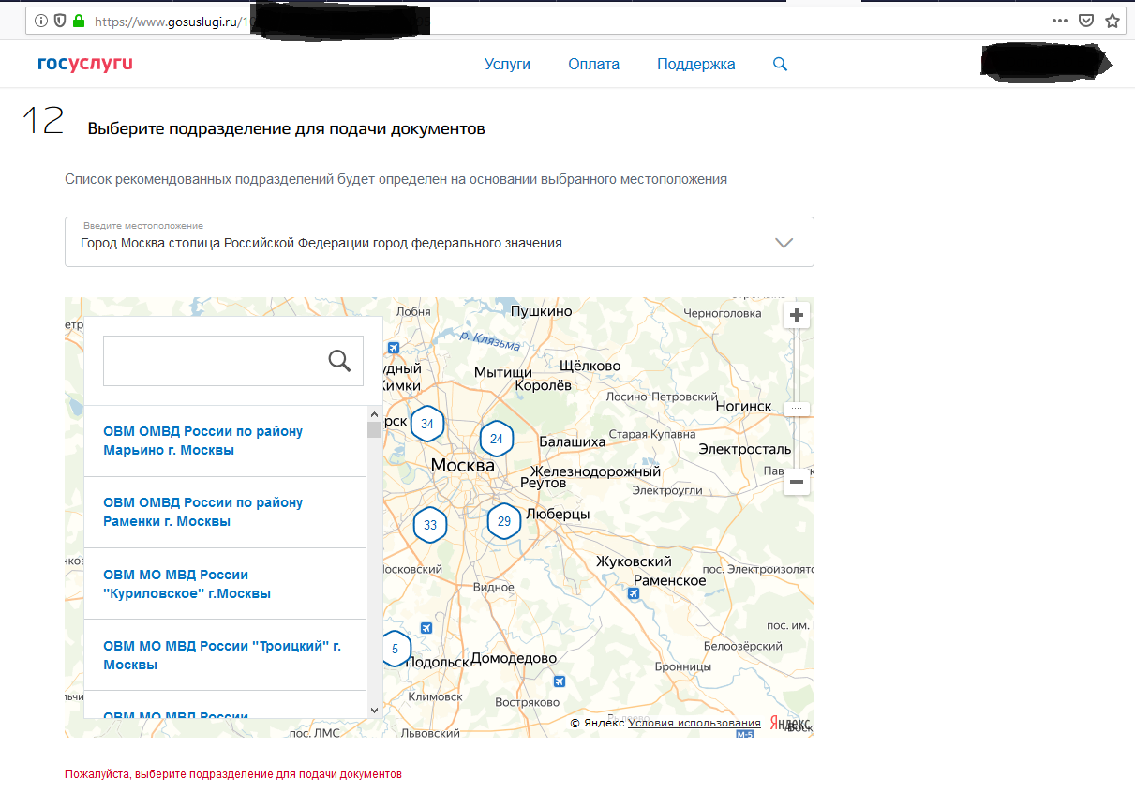Expand the location dropdown chevron
This screenshot has height=808, width=1135.
coord(784,243)
